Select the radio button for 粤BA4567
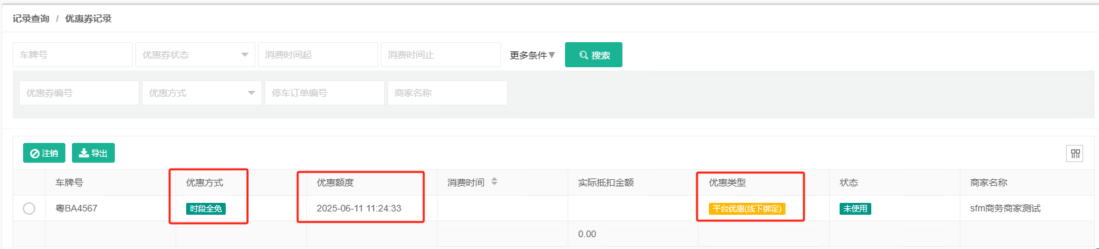Viewport: 1099px width, 249px height. coord(29,208)
